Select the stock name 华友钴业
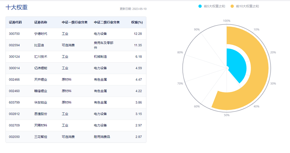The height and width of the screenshot is (153, 290). pyautogui.click(x=41, y=102)
